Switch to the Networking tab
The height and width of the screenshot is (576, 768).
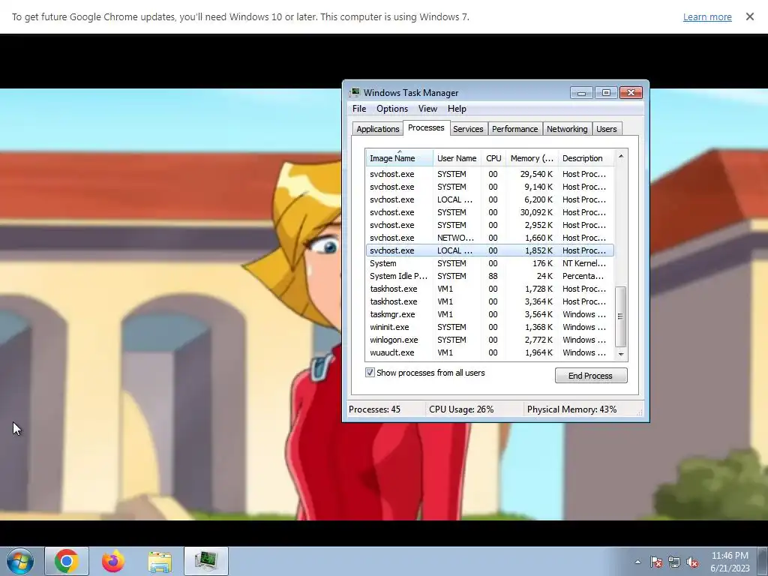[x=567, y=129]
